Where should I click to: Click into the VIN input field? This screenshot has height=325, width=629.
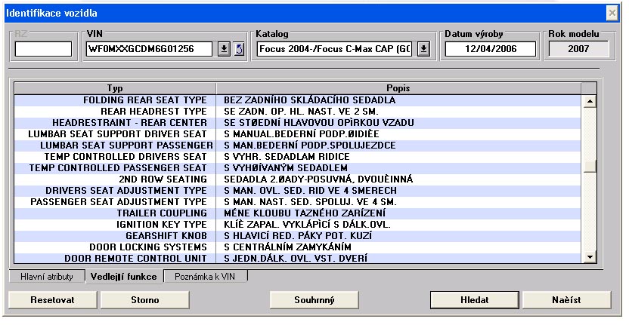tap(150, 49)
